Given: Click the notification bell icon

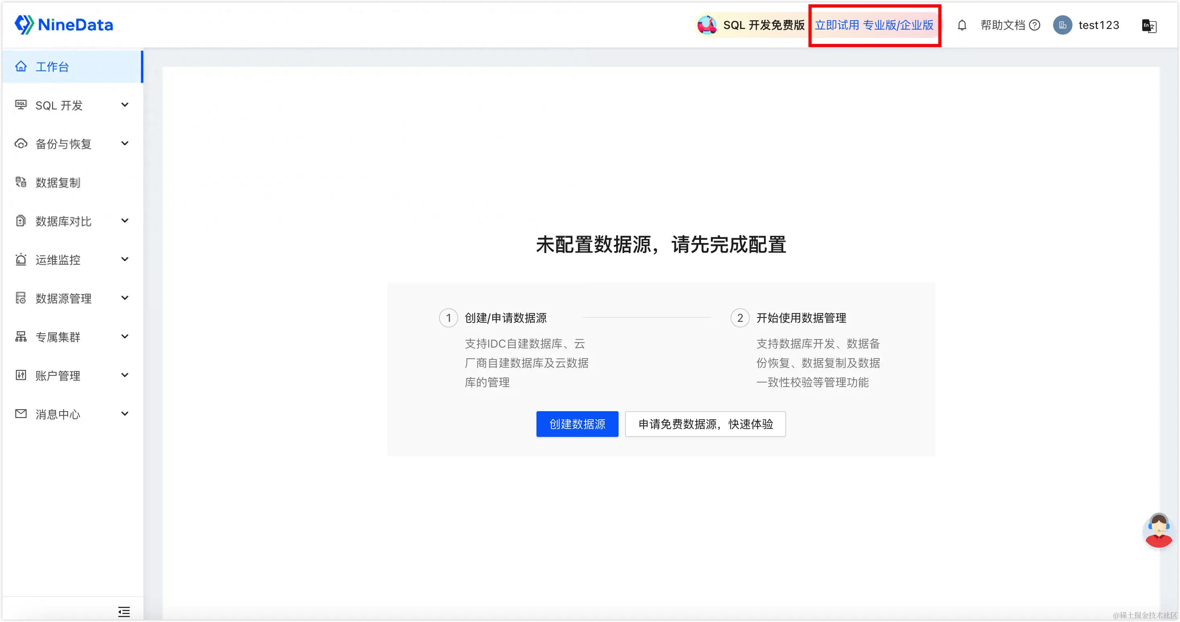Looking at the screenshot, I should click(x=962, y=25).
